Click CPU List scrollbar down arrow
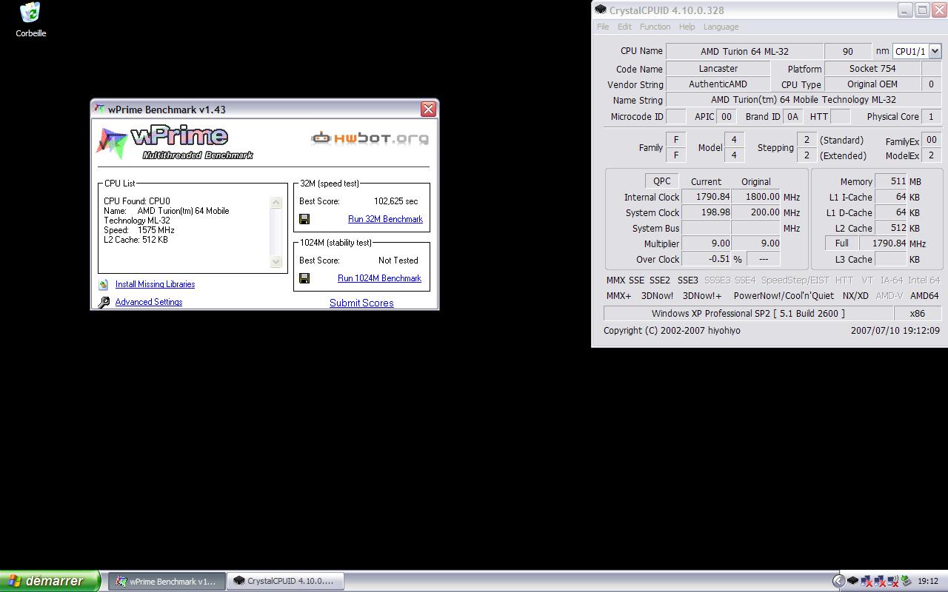This screenshot has width=948, height=592. [x=276, y=261]
